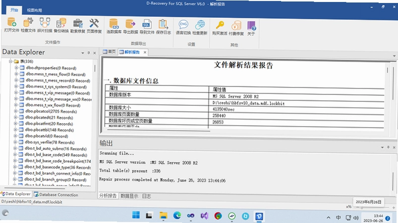Start the 碎片扫描 fragment scan
Image resolution: width=398 pixels, height=223 pixels.
[45, 25]
